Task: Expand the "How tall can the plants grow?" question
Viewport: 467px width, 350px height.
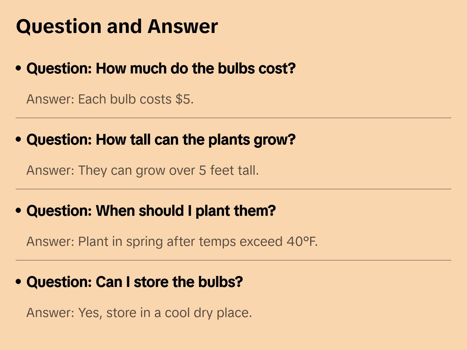Action: [161, 140]
